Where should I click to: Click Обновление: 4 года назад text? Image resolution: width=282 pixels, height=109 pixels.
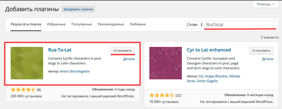(x=113, y=89)
